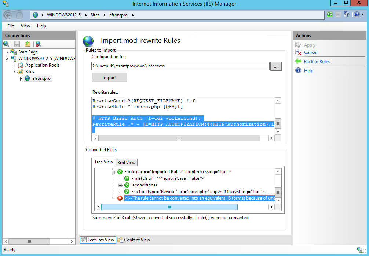The width and height of the screenshot is (369, 256).
Task: Click the efrontpro globe icon in the tree
Action: point(27,78)
